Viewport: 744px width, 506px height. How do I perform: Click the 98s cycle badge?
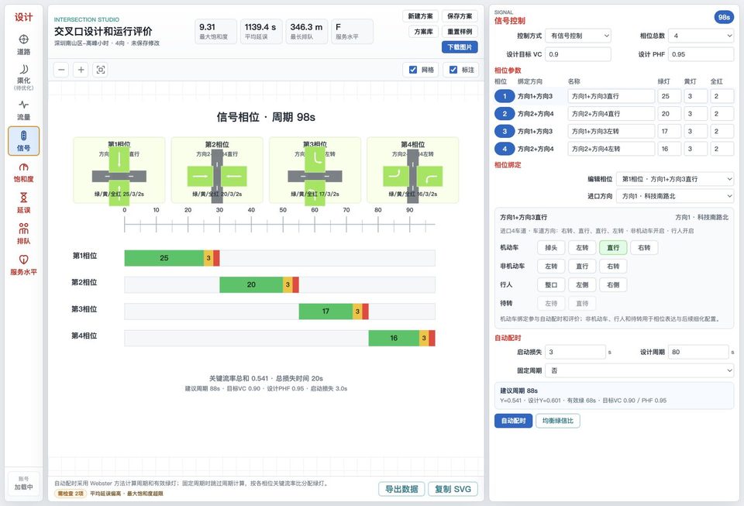click(x=724, y=18)
